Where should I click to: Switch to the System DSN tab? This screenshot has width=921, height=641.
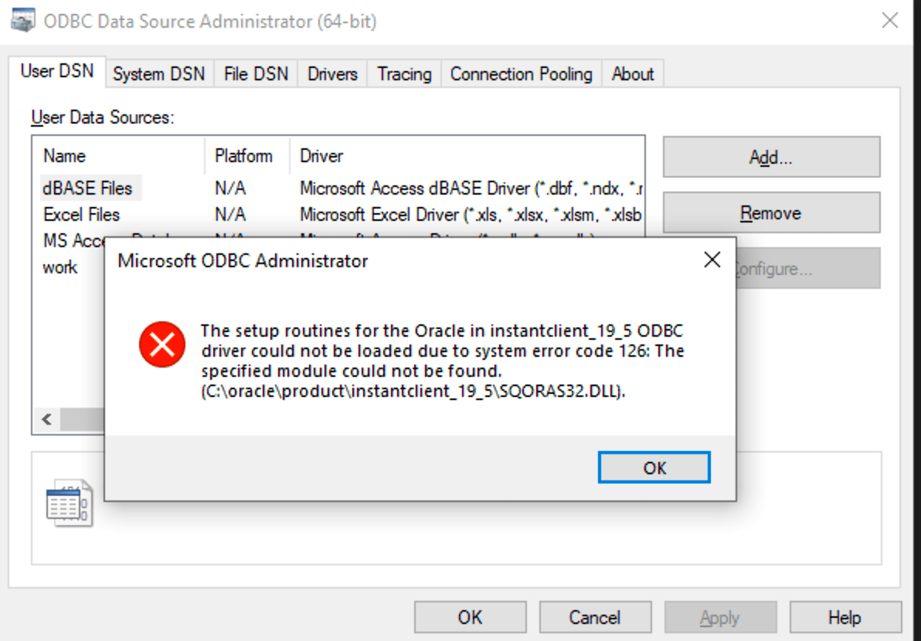(x=159, y=74)
